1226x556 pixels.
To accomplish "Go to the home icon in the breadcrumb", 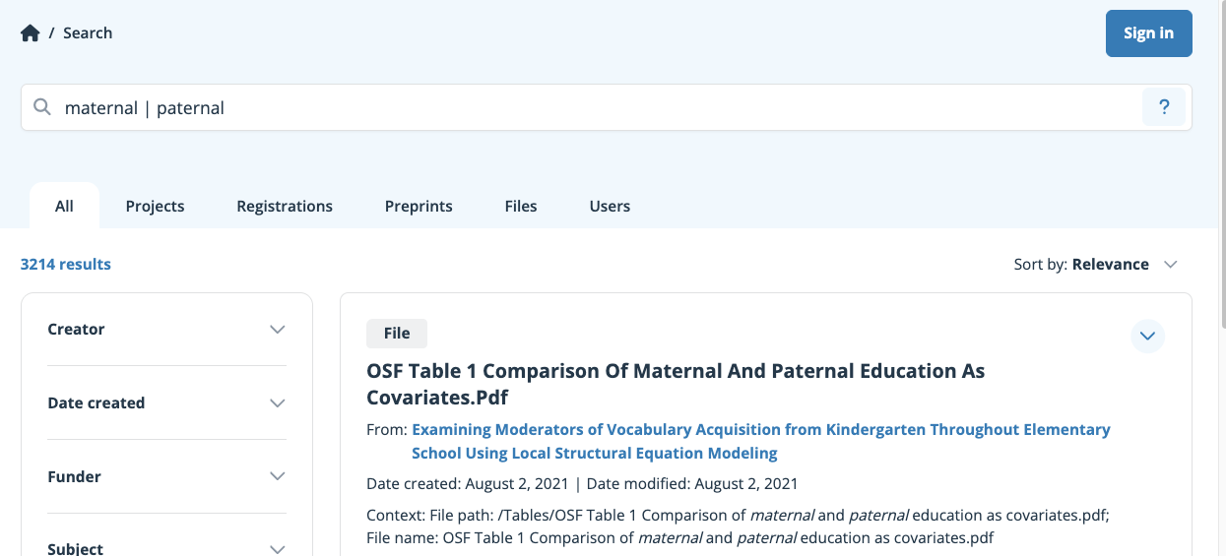I will click(31, 33).
